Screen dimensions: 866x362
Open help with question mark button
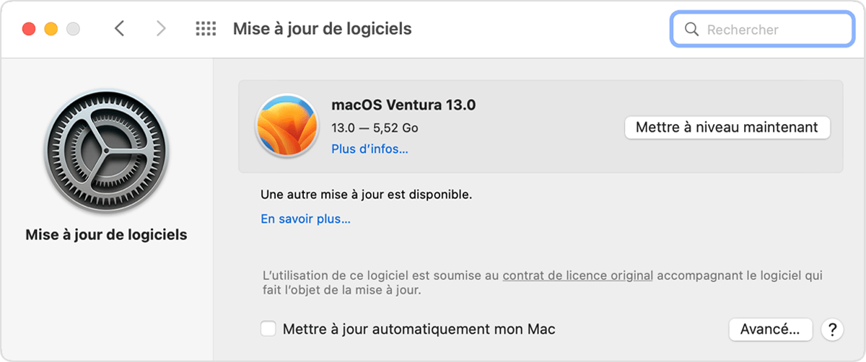point(832,330)
